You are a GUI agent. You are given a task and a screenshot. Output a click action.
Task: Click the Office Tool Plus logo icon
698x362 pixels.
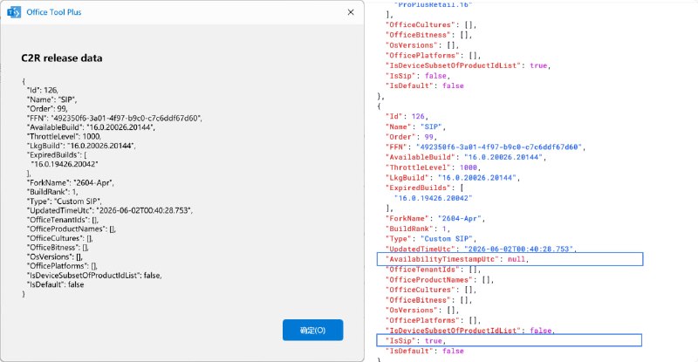point(14,12)
